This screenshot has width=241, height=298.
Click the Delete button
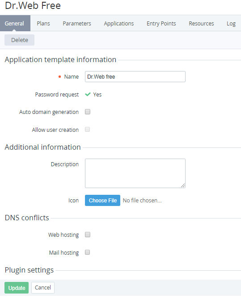pyautogui.click(x=19, y=40)
